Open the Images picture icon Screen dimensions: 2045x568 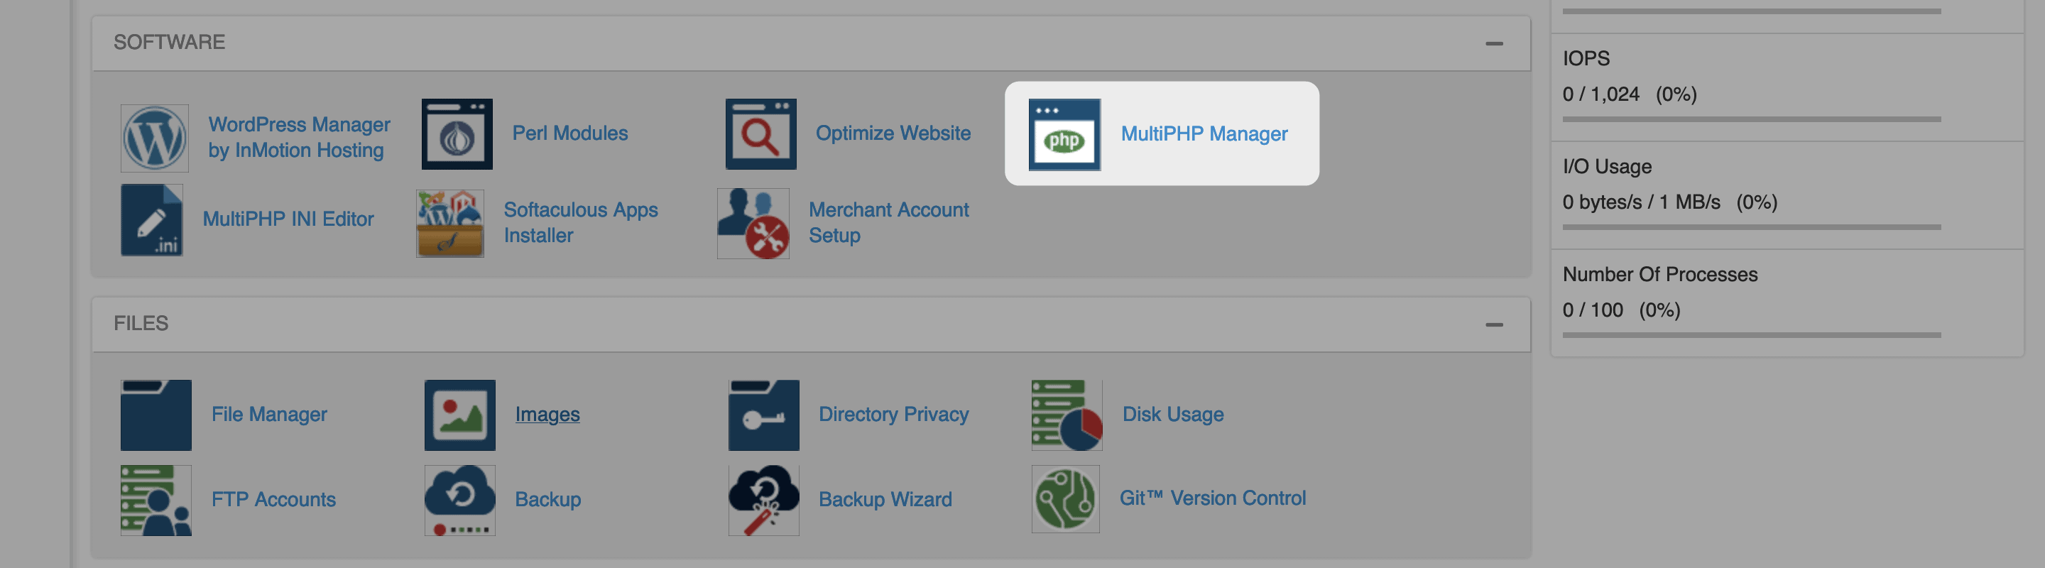click(x=459, y=415)
